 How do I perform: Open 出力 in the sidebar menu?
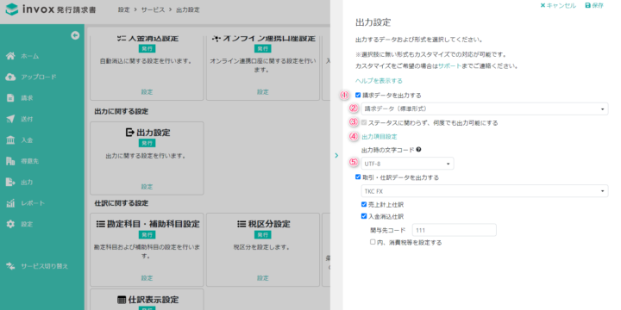pos(27,183)
